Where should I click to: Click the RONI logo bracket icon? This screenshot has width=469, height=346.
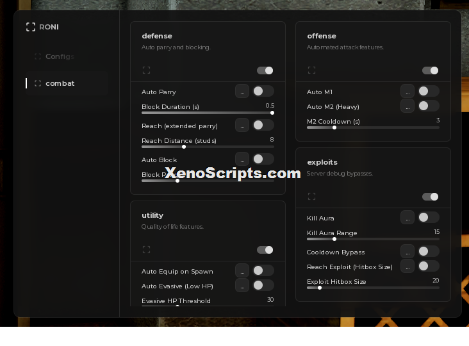tap(31, 27)
